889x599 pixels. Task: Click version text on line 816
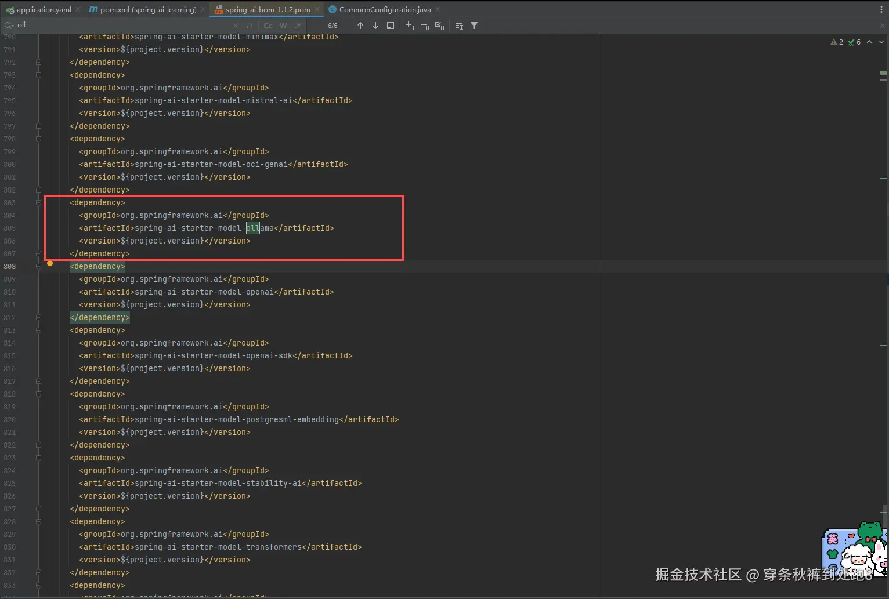tap(165, 368)
